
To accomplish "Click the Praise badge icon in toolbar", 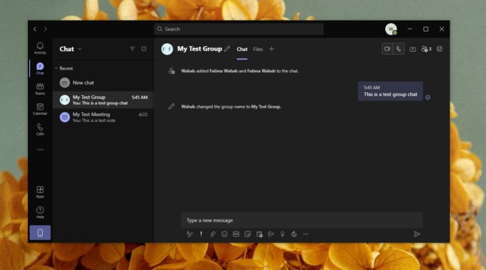I will 282,234.
